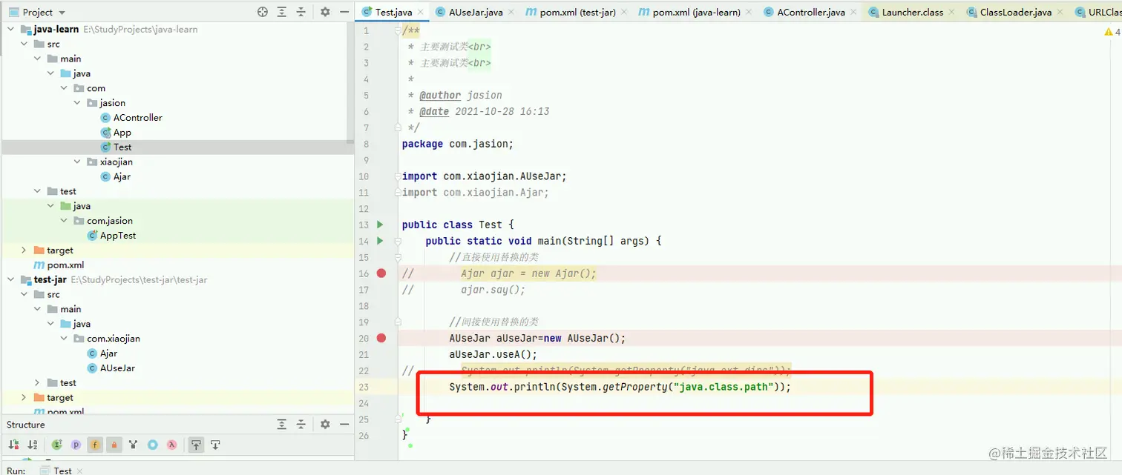The width and height of the screenshot is (1122, 475).
Task: Hide the Project tool window
Action: click(x=344, y=12)
